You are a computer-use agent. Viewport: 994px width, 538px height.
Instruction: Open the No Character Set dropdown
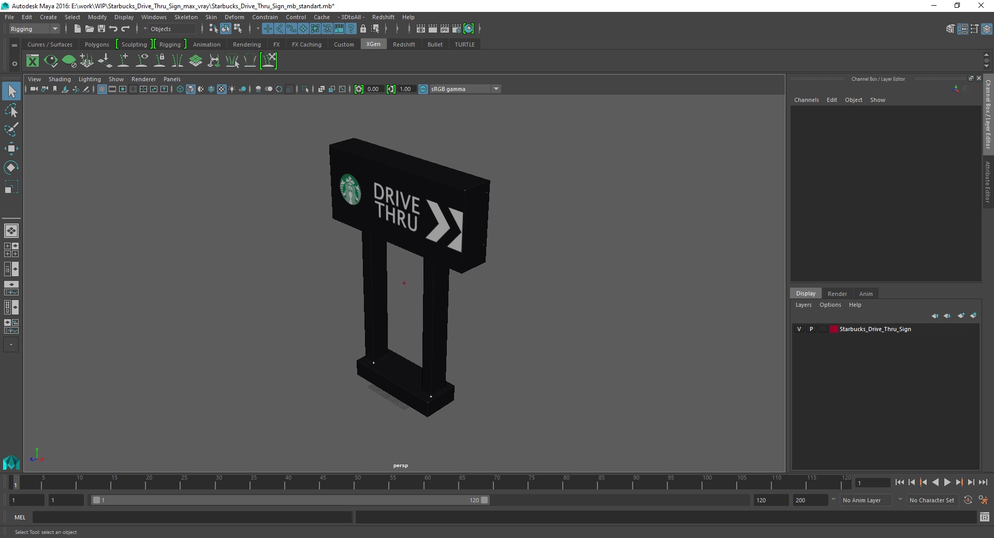coord(932,500)
